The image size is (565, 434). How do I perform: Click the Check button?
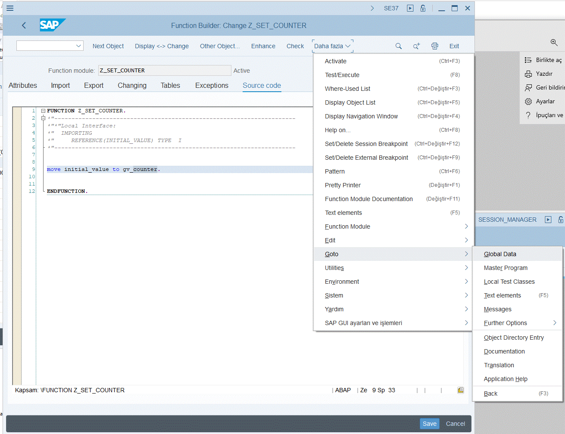click(295, 46)
